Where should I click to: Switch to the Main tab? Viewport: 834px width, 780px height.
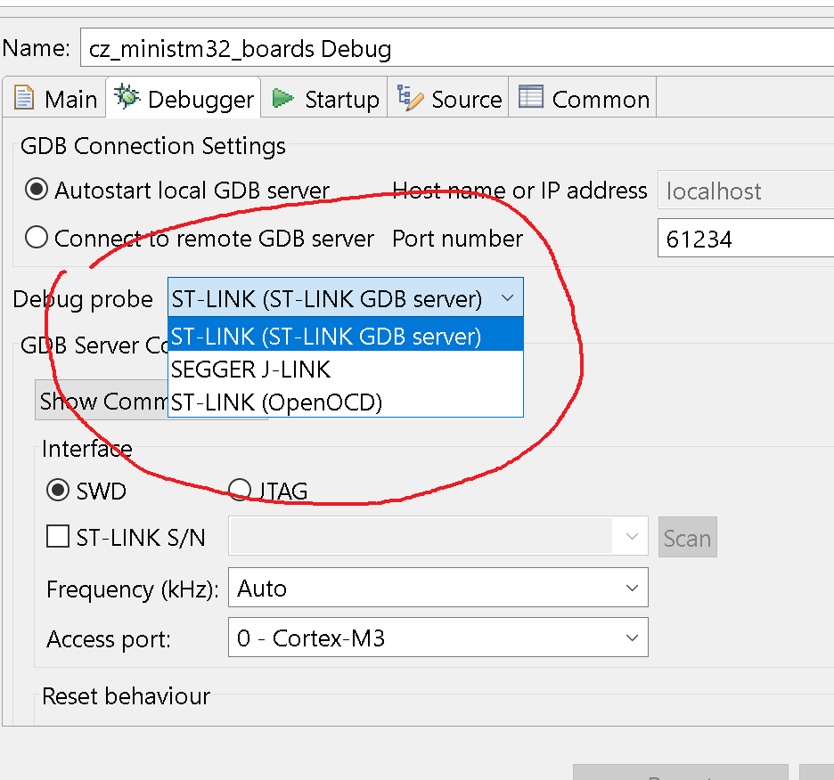(54, 99)
